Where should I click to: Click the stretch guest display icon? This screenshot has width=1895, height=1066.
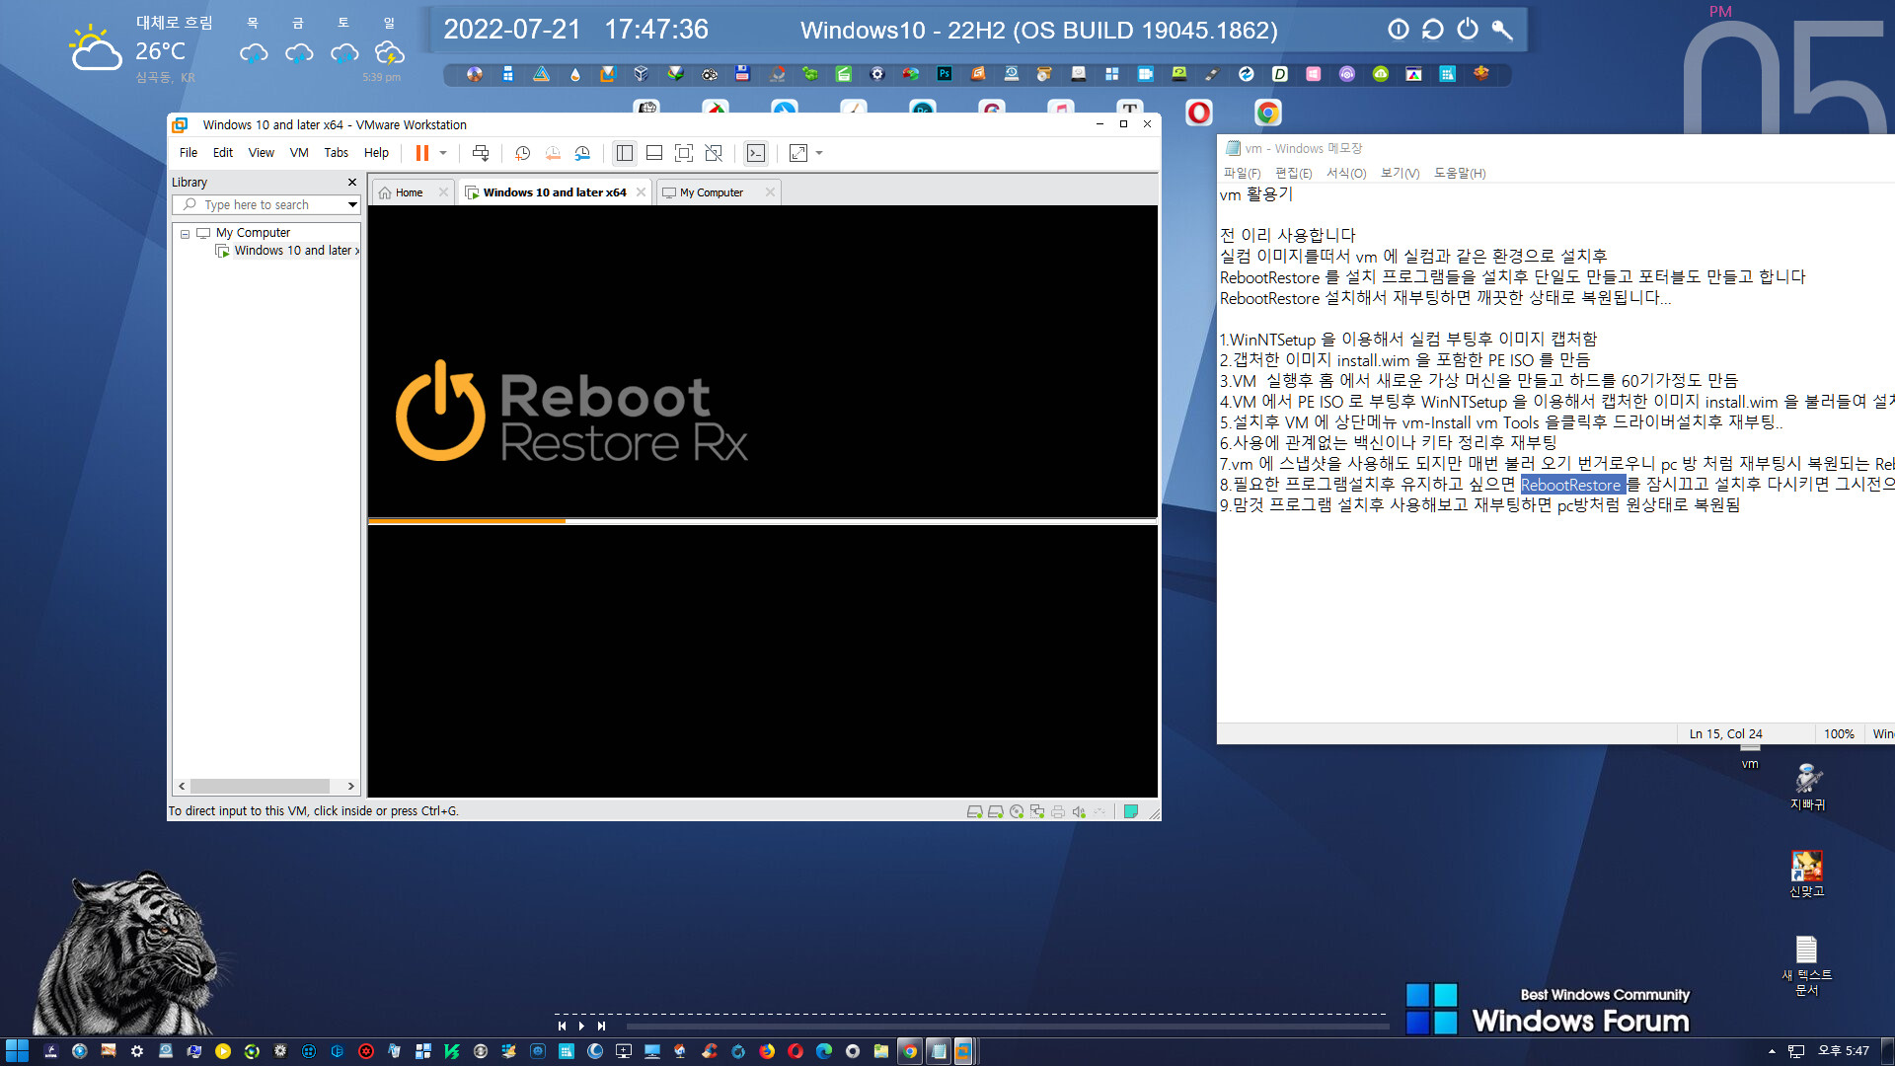(x=798, y=153)
